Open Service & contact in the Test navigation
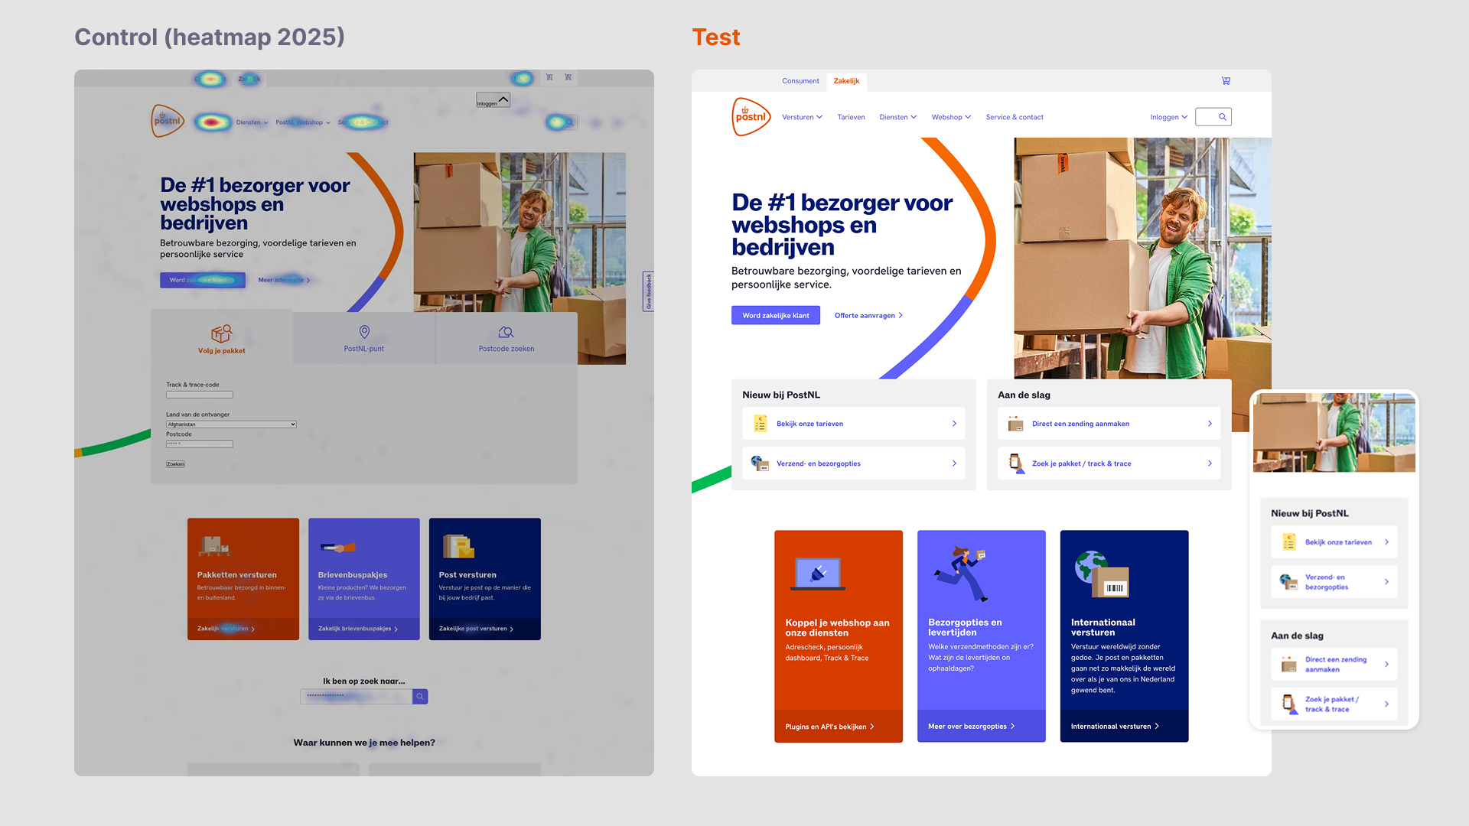Screen dimensions: 1469x826 [1015, 117]
